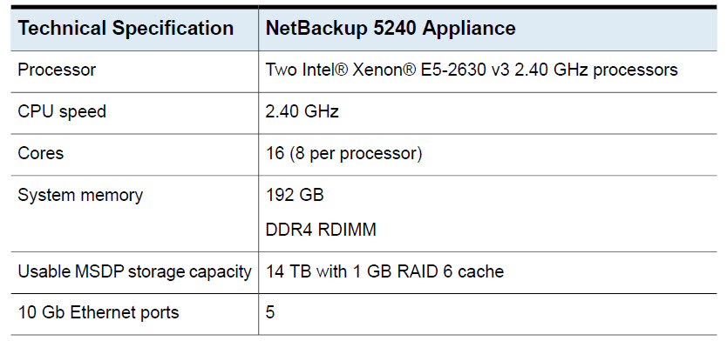The height and width of the screenshot is (341, 727).
Task: Click the word Specification in header
Action: pos(173,29)
